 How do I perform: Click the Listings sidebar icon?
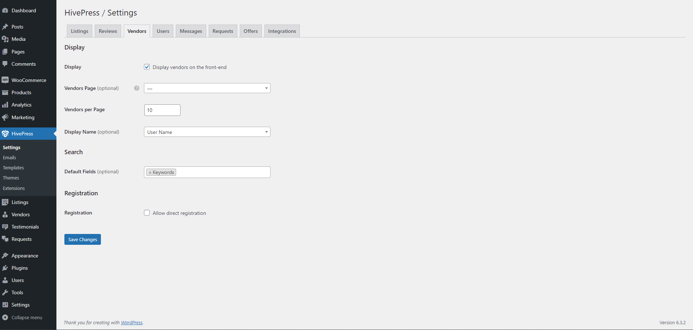tap(5, 202)
